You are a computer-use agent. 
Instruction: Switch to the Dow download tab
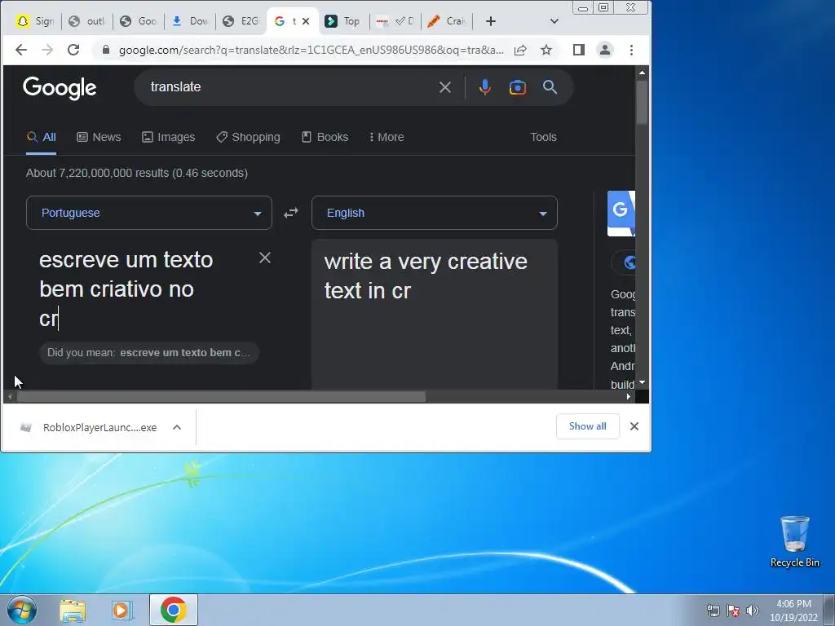pyautogui.click(x=190, y=21)
